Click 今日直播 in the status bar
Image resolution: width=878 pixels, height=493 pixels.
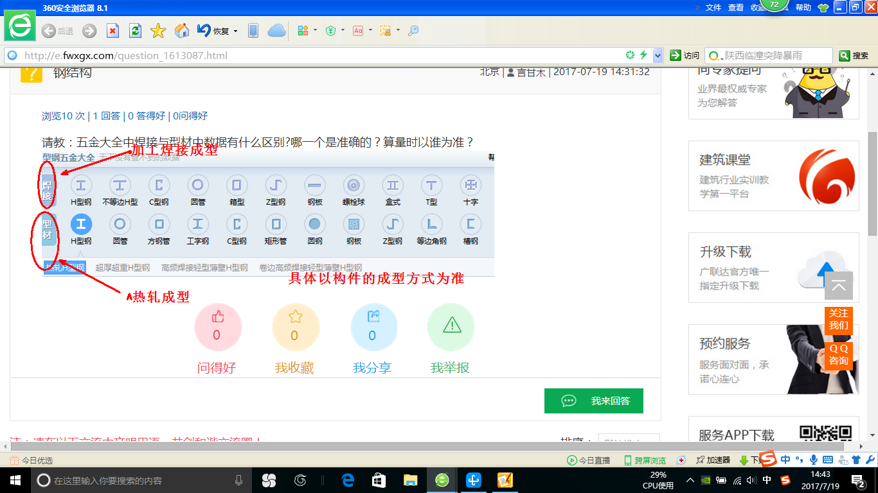[x=589, y=460]
